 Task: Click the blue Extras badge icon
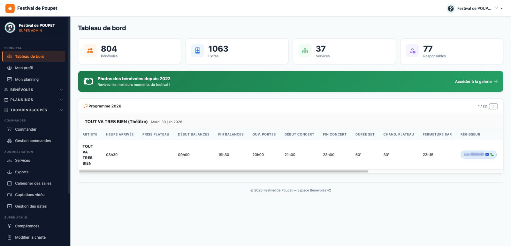coord(197,50)
